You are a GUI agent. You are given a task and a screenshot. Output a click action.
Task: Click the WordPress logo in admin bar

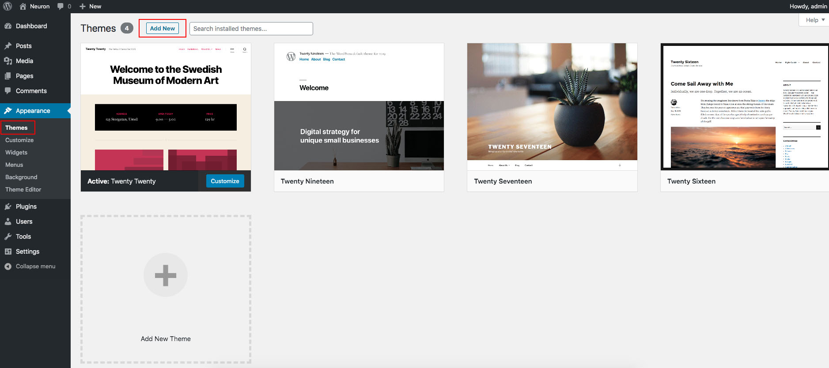pyautogui.click(x=8, y=6)
